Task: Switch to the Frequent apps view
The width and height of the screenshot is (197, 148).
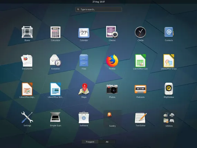Action: coord(90,142)
